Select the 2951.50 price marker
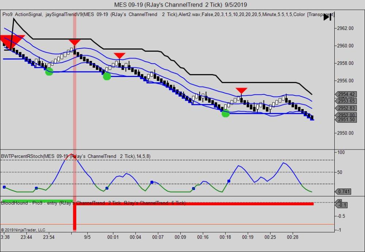 (x=346, y=120)
